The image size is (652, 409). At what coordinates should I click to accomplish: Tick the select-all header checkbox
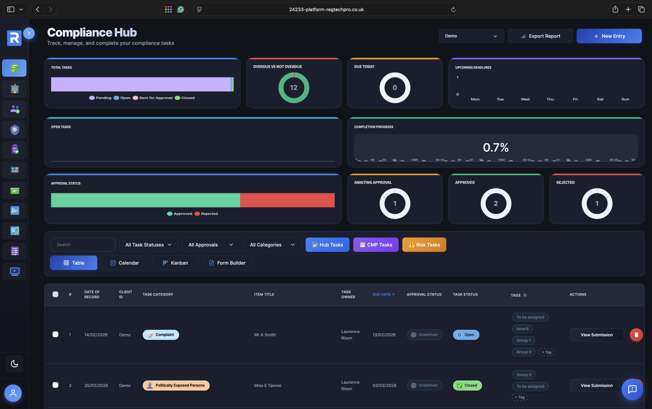(x=55, y=294)
